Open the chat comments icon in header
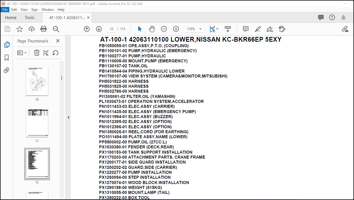Screen dimensions: 354x200 click(x=321, y=17)
